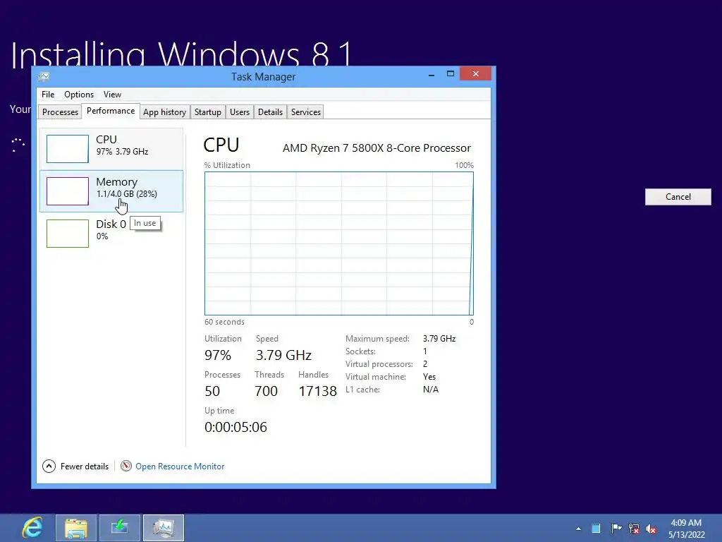Close the Task Manager window
The width and height of the screenshot is (722, 542).
coord(476,73)
